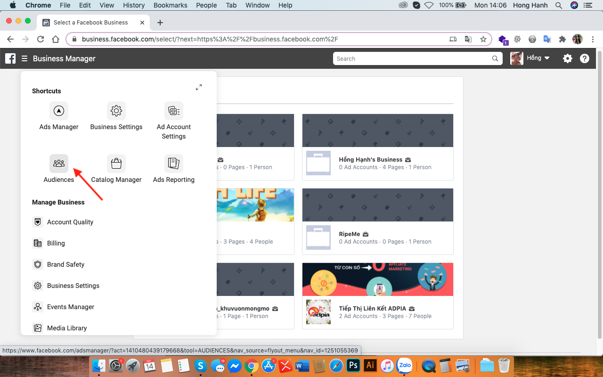Open Business Settings in Manage Business list
The image size is (603, 377).
click(x=73, y=286)
